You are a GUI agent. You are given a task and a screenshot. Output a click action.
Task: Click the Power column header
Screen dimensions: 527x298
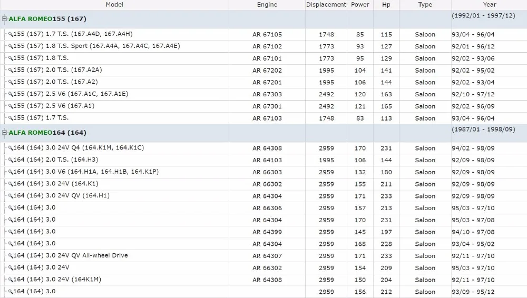[360, 5]
